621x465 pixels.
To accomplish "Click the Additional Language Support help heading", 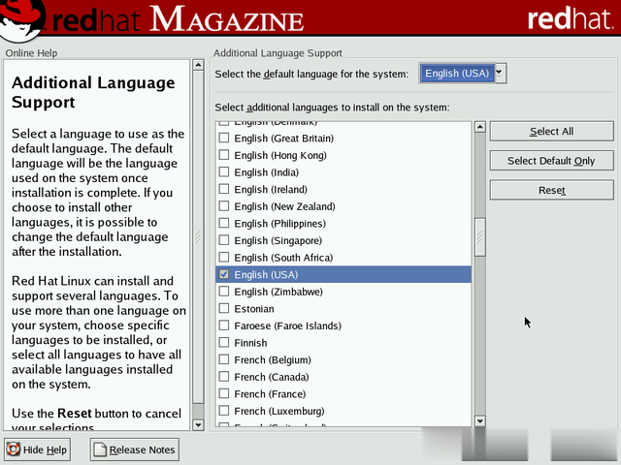I will click(x=93, y=92).
